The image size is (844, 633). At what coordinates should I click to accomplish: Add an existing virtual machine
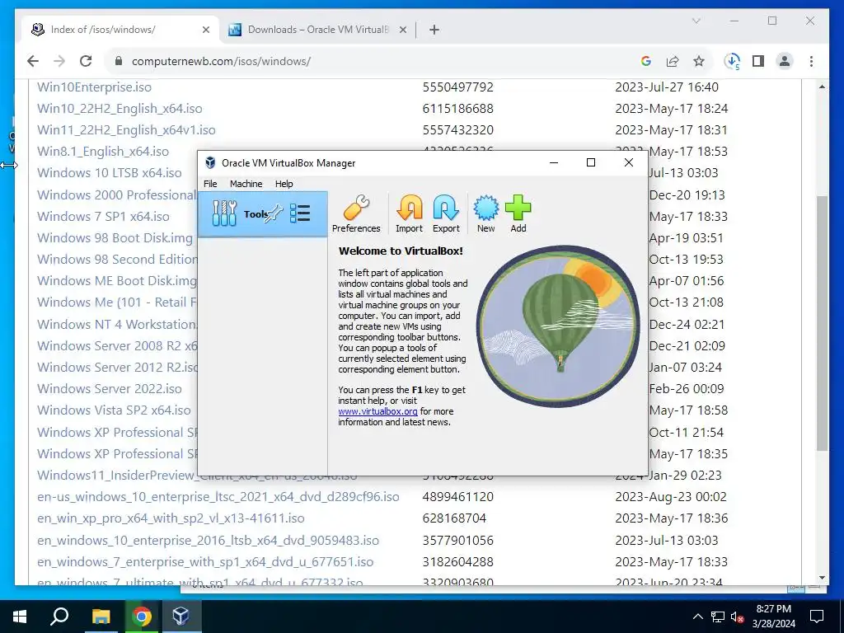tap(518, 213)
